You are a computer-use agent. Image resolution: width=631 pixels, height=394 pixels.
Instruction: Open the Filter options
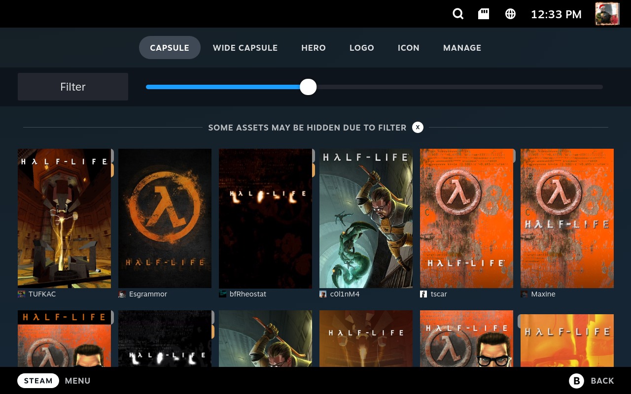[72, 87]
